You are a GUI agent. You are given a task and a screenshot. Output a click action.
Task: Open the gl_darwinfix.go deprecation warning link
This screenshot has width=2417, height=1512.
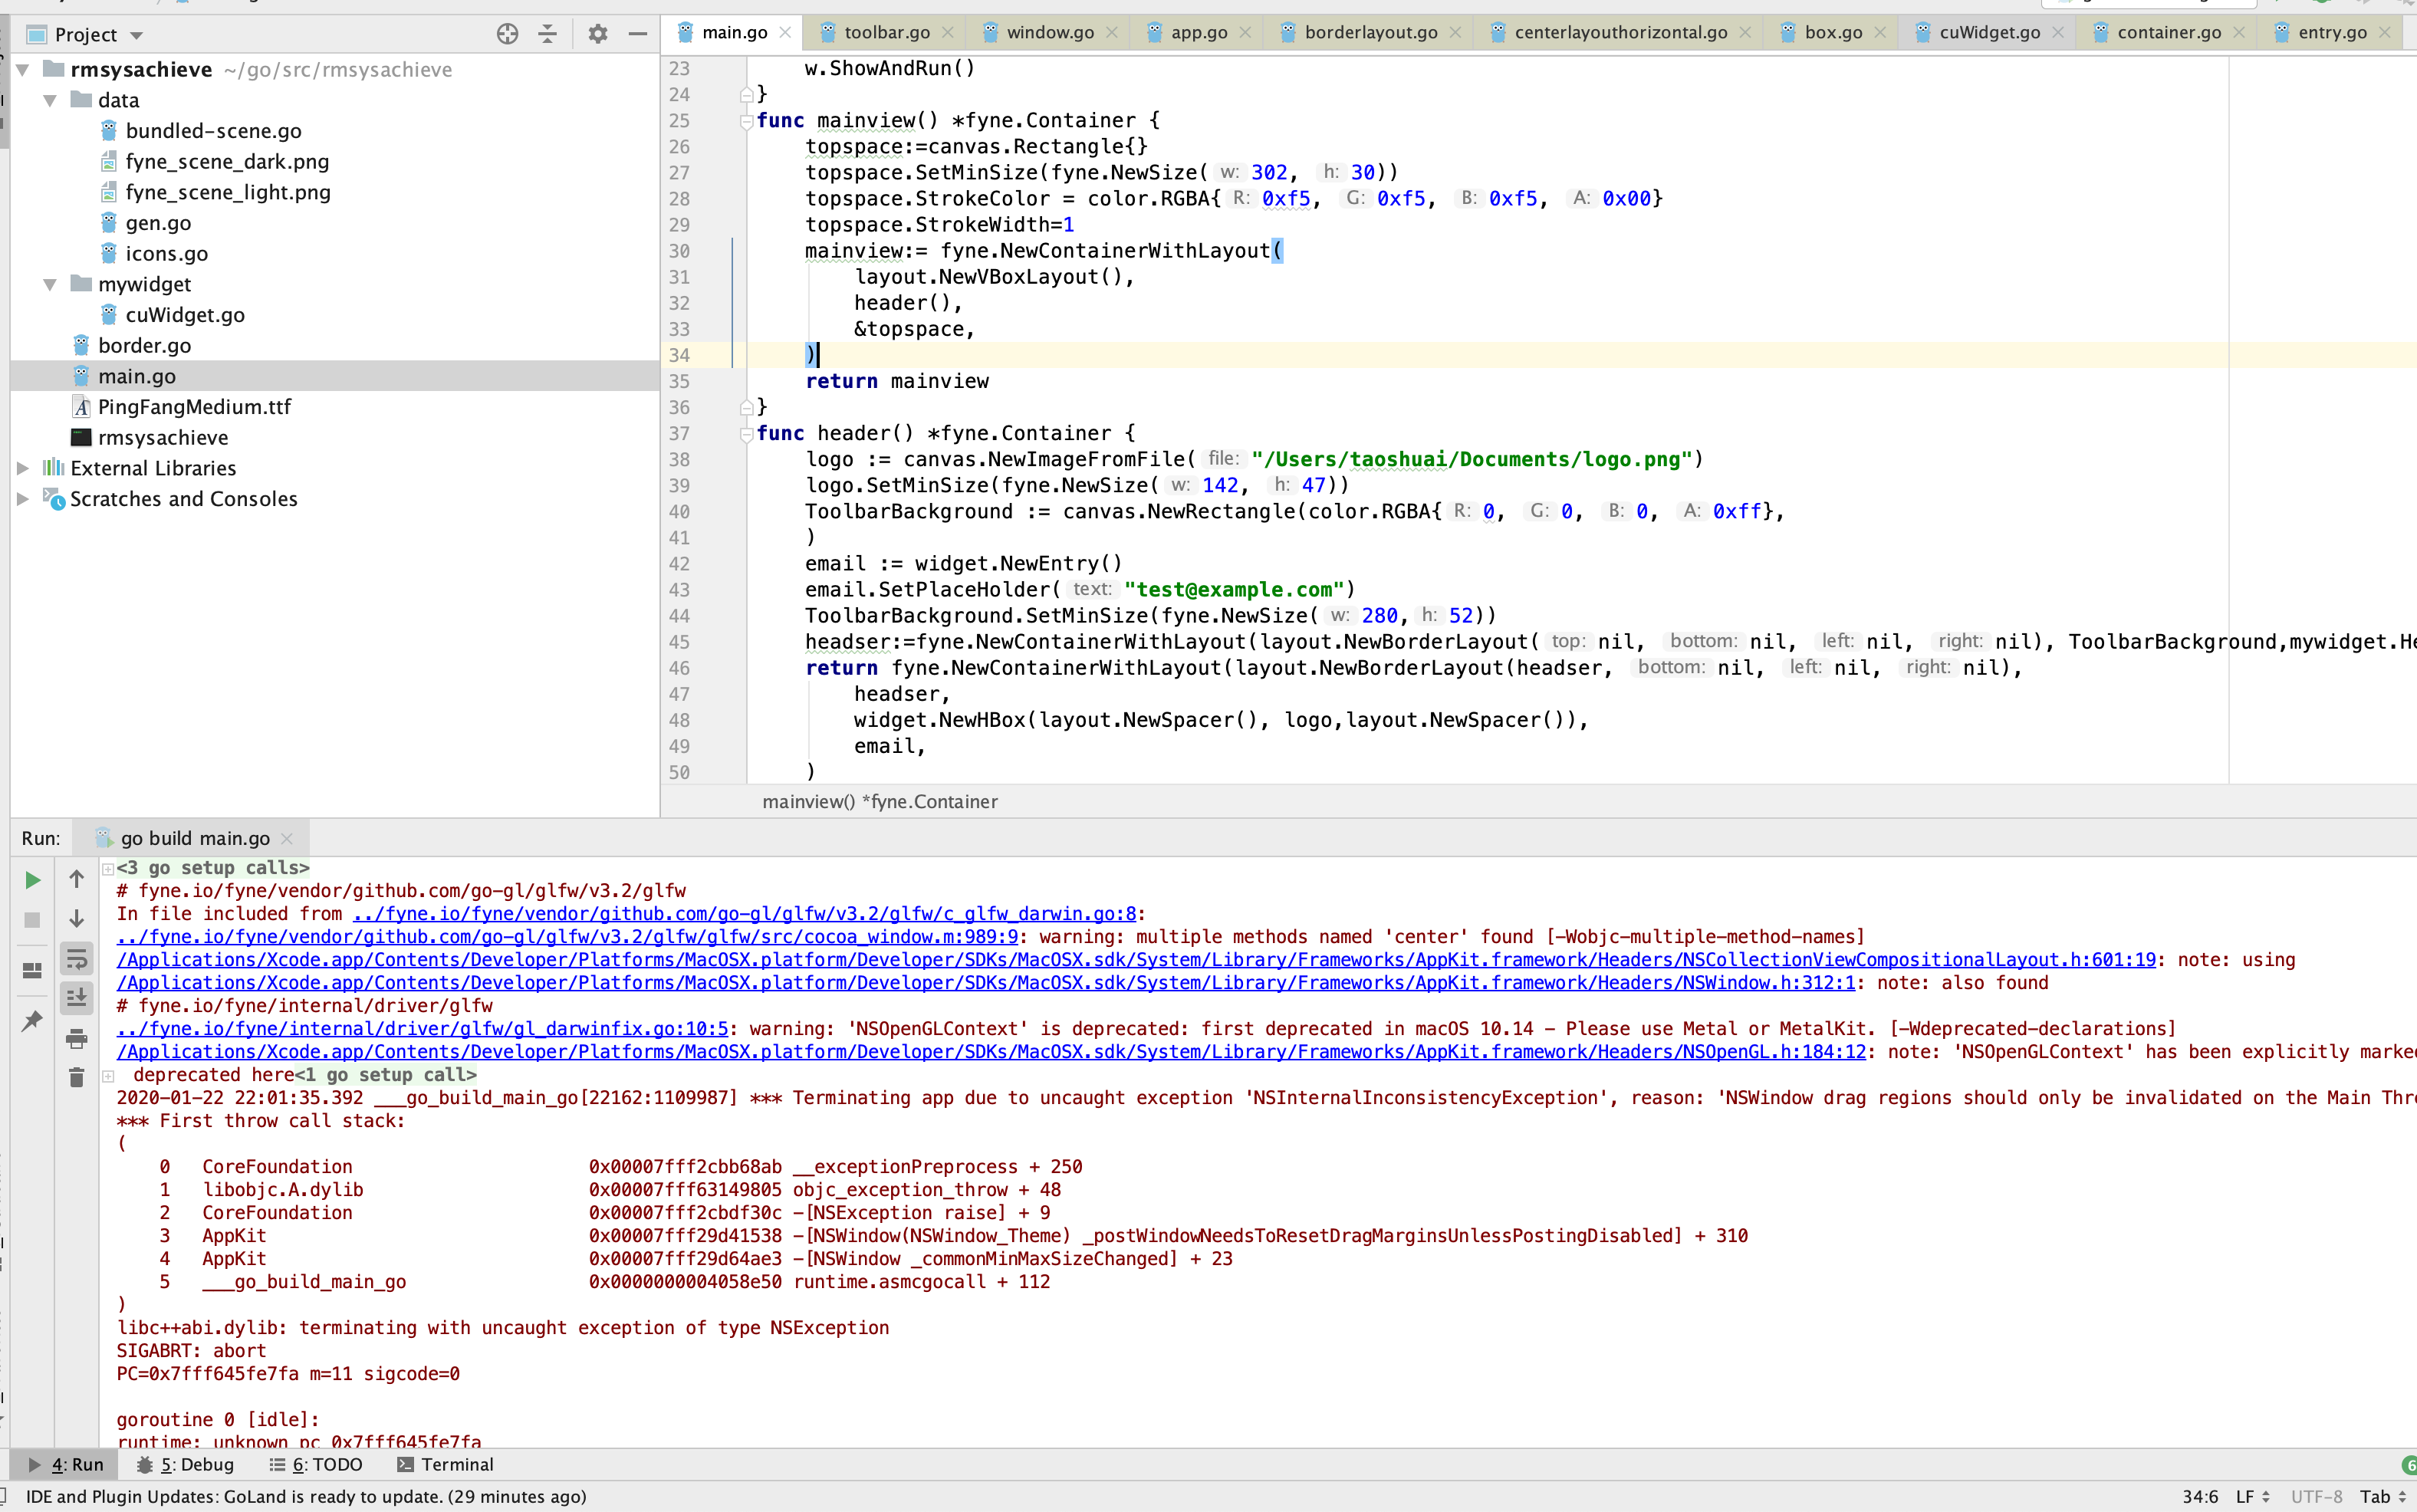pos(420,1028)
